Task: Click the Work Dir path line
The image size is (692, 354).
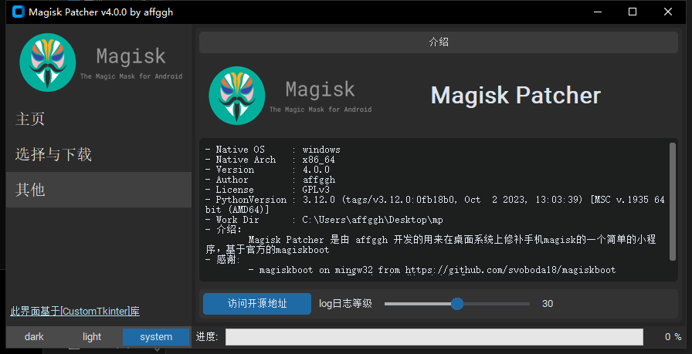Action: coord(324,220)
